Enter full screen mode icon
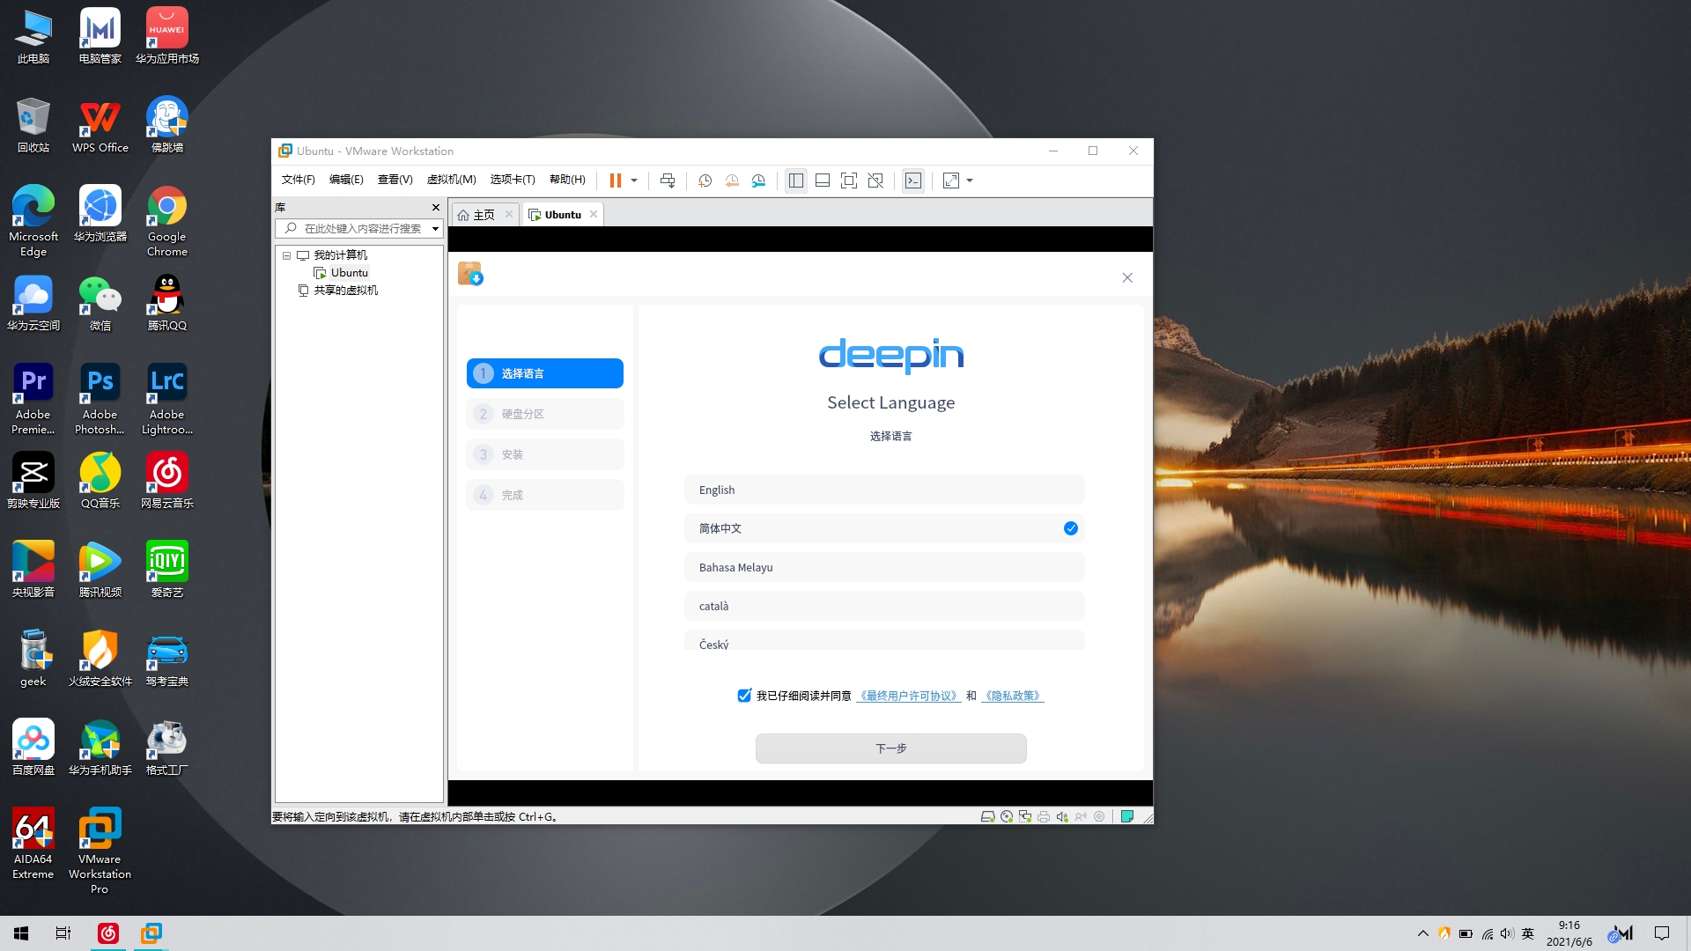Screen dimensions: 1691x951 (849, 181)
